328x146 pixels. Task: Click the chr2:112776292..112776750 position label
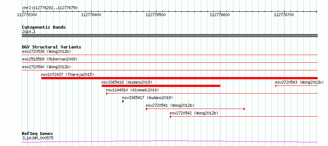(x=50, y=8)
